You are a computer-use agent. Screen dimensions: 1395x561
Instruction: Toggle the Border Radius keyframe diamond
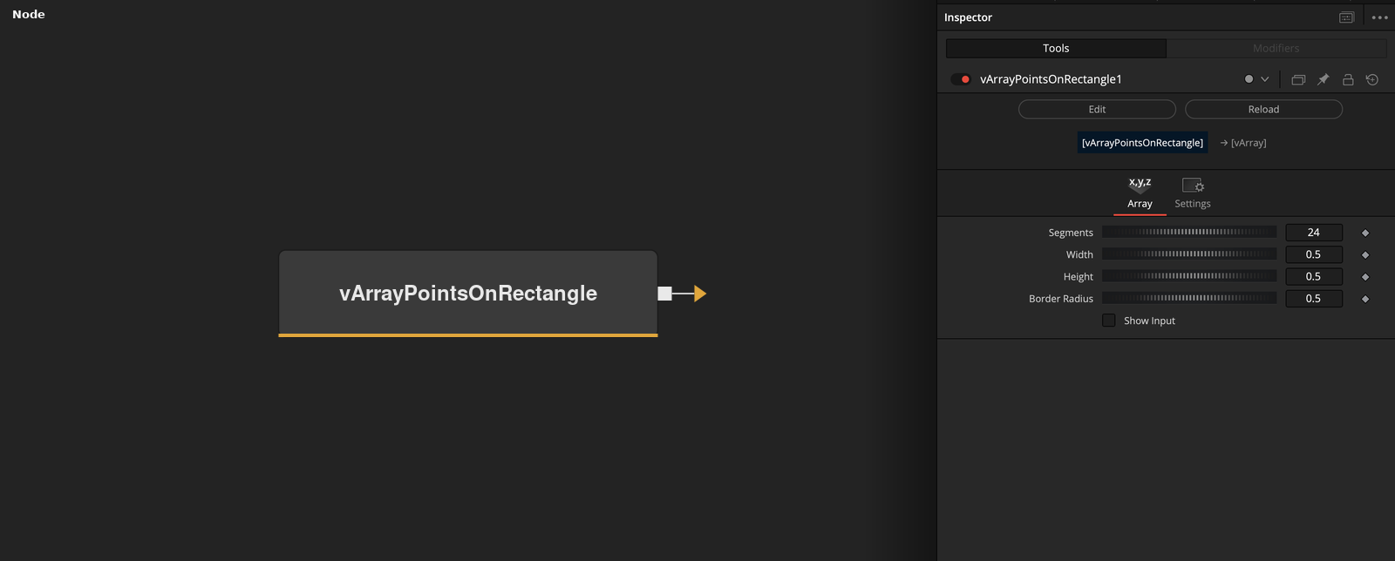click(1365, 299)
